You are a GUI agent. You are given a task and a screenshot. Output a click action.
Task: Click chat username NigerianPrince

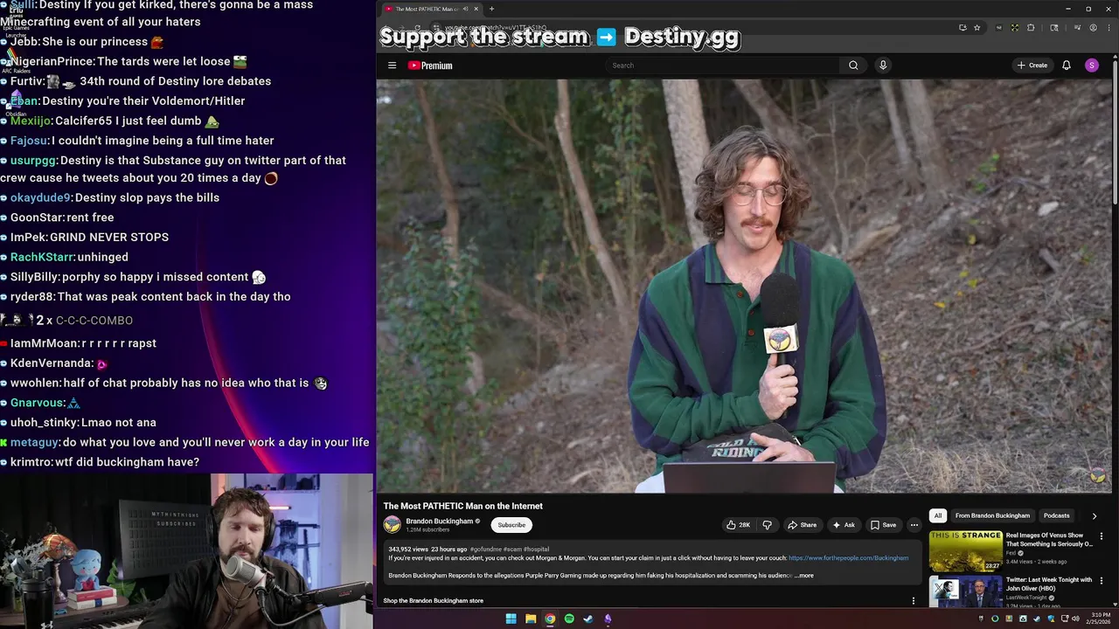click(52, 62)
